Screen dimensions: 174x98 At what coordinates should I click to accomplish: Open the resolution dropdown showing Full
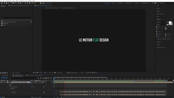click(63, 73)
